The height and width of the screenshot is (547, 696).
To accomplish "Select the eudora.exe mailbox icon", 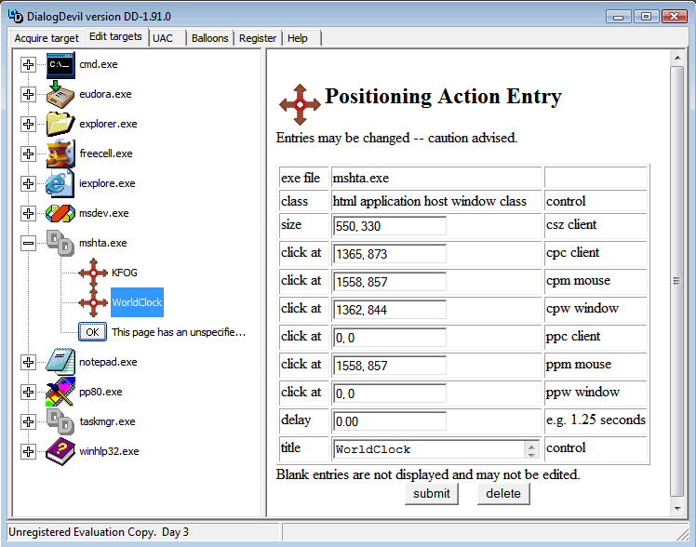I will pyautogui.click(x=60, y=95).
